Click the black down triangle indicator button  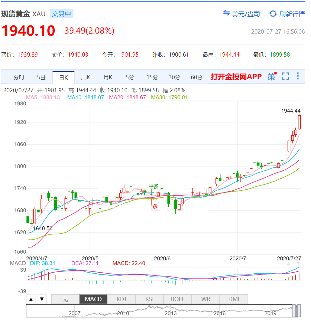[x=42, y=299]
